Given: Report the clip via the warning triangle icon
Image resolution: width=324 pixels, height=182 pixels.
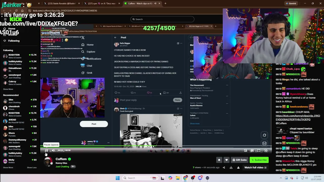Looking at the screenshot, I should [x=238, y=167].
